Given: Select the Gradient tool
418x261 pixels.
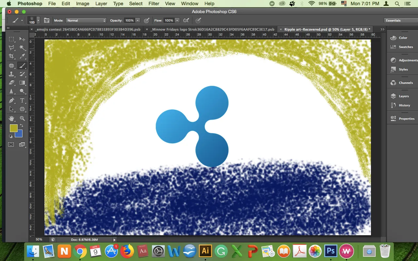Looking at the screenshot, I should tap(22, 83).
